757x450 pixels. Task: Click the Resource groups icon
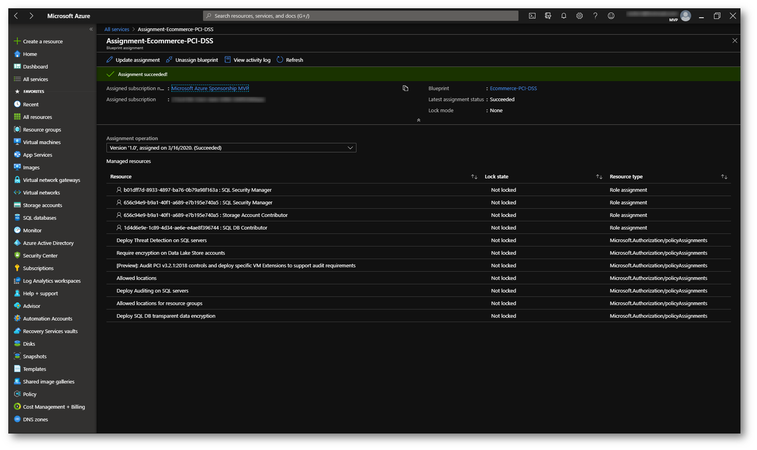pos(17,129)
